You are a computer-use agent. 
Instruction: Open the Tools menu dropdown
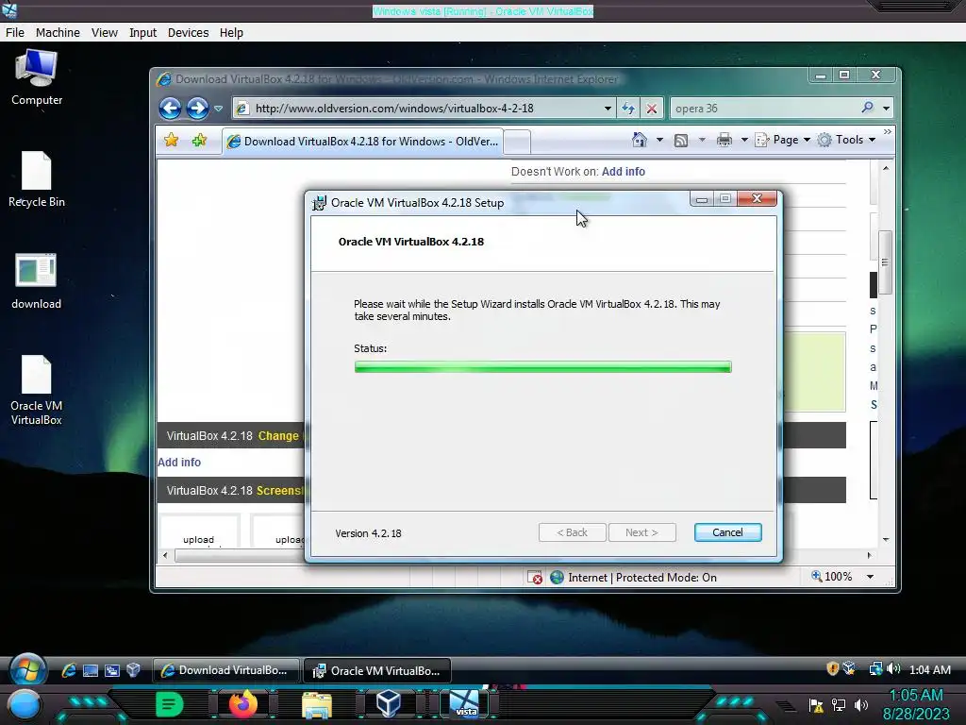[x=846, y=140]
